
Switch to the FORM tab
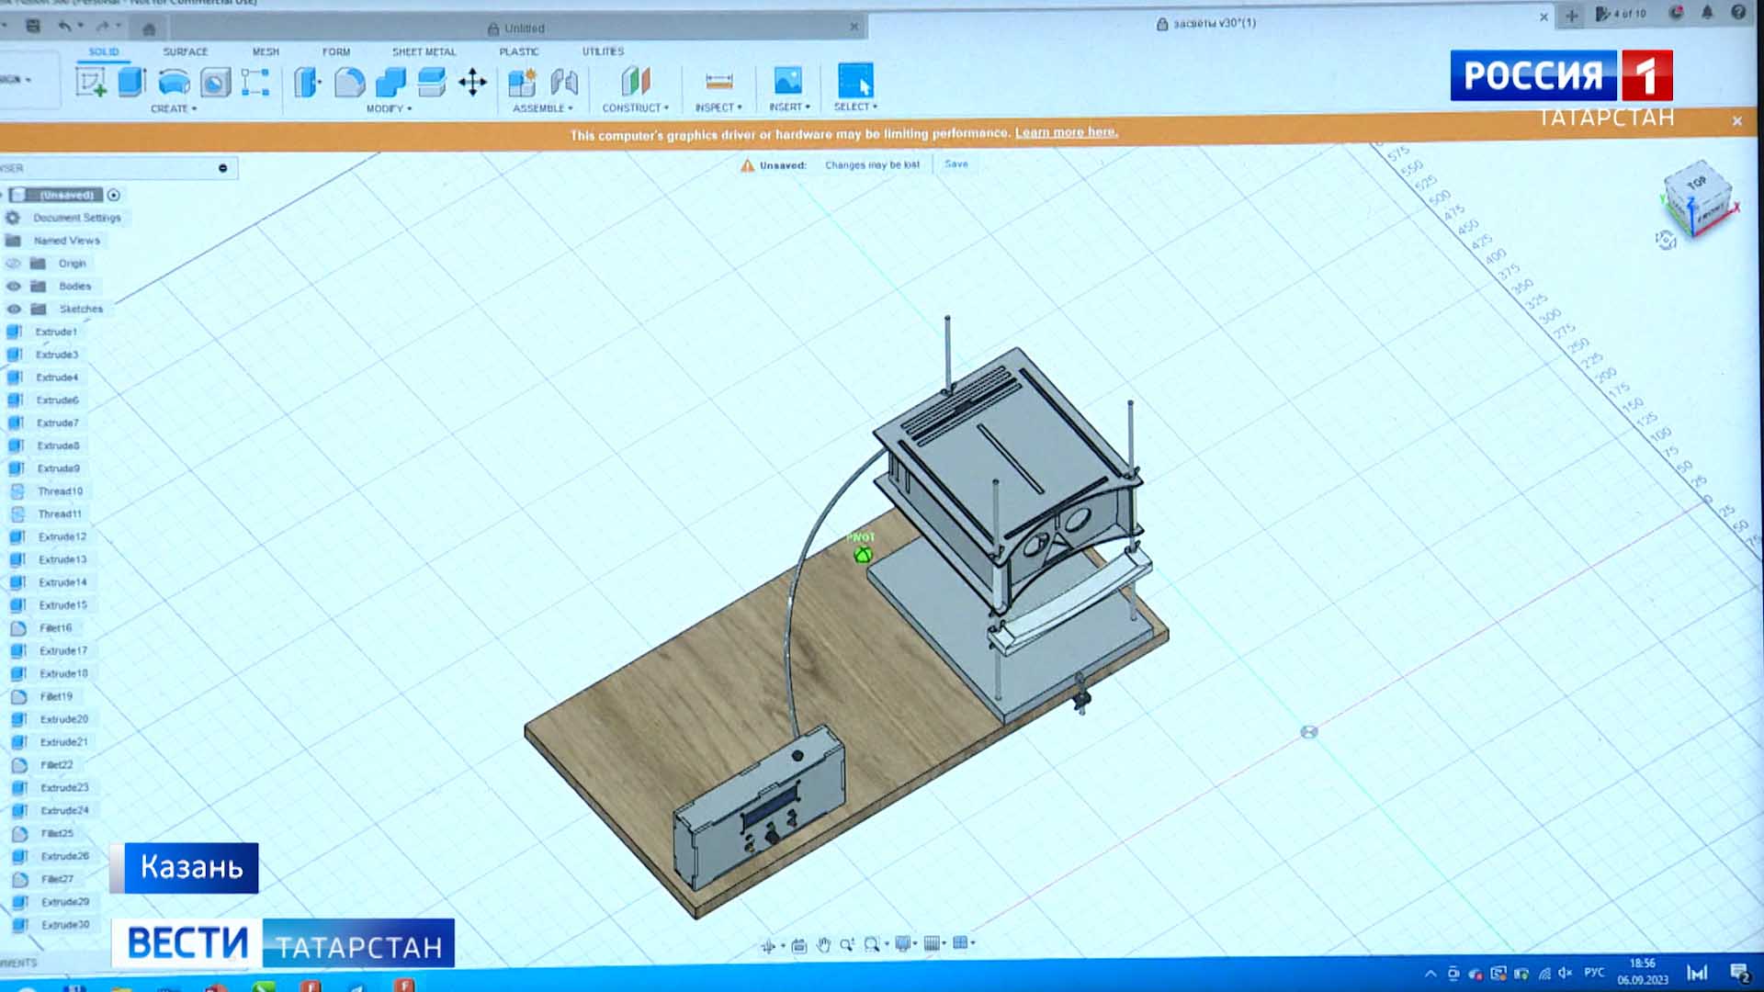[336, 52]
